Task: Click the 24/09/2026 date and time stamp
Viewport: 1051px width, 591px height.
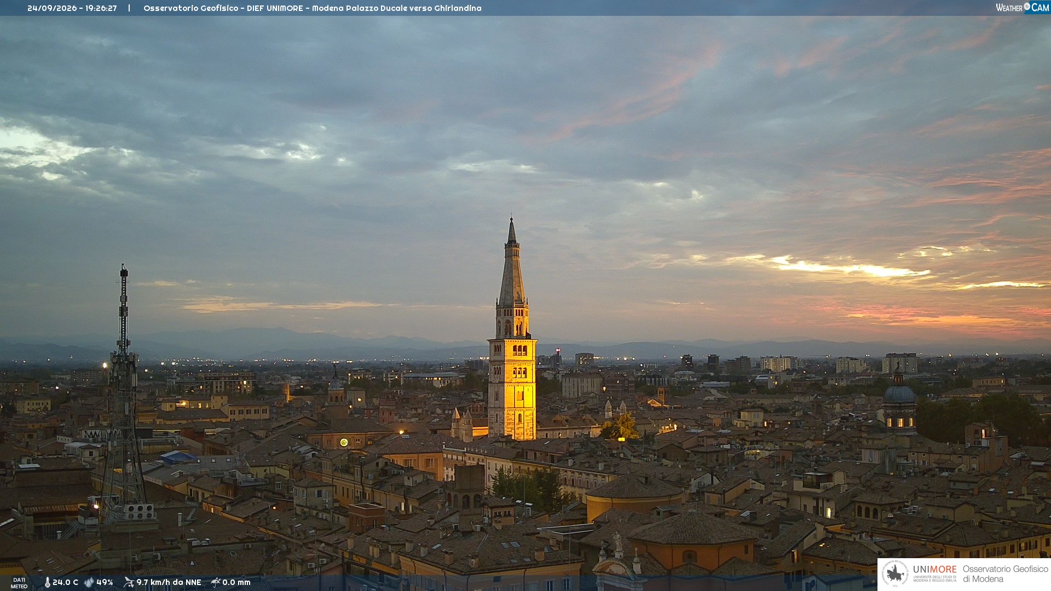Action: (x=72, y=8)
